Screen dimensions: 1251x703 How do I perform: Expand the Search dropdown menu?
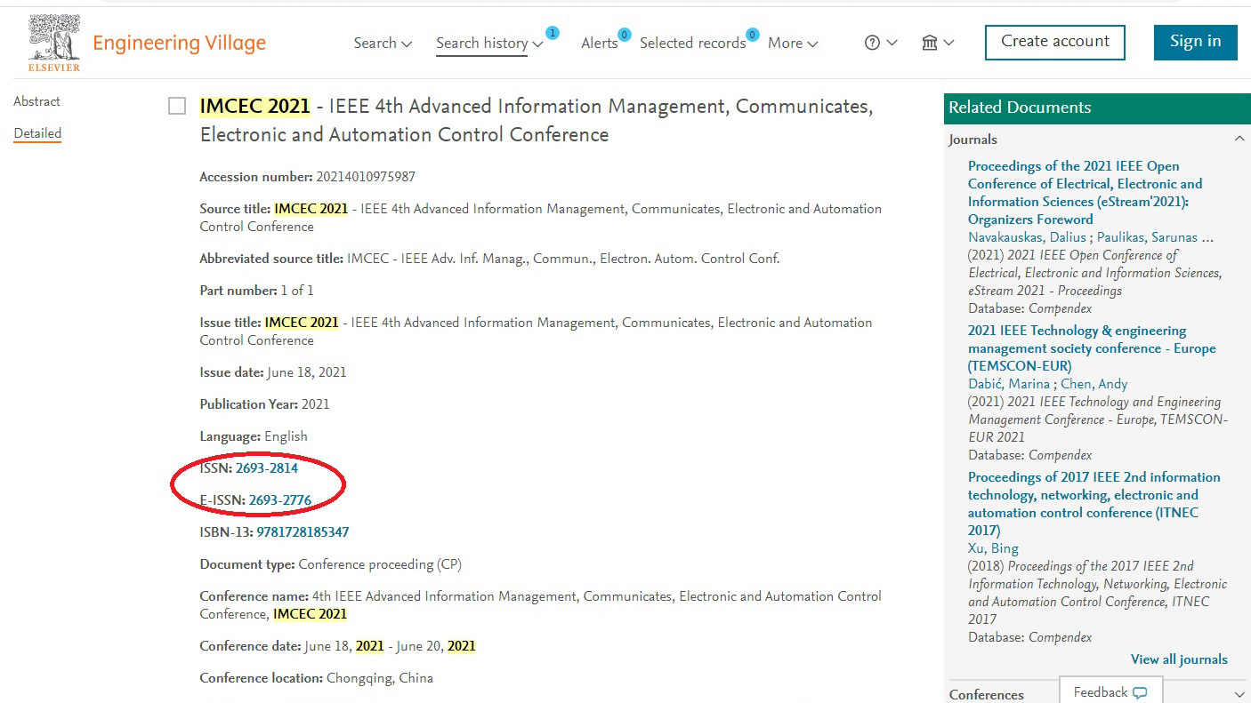(383, 43)
